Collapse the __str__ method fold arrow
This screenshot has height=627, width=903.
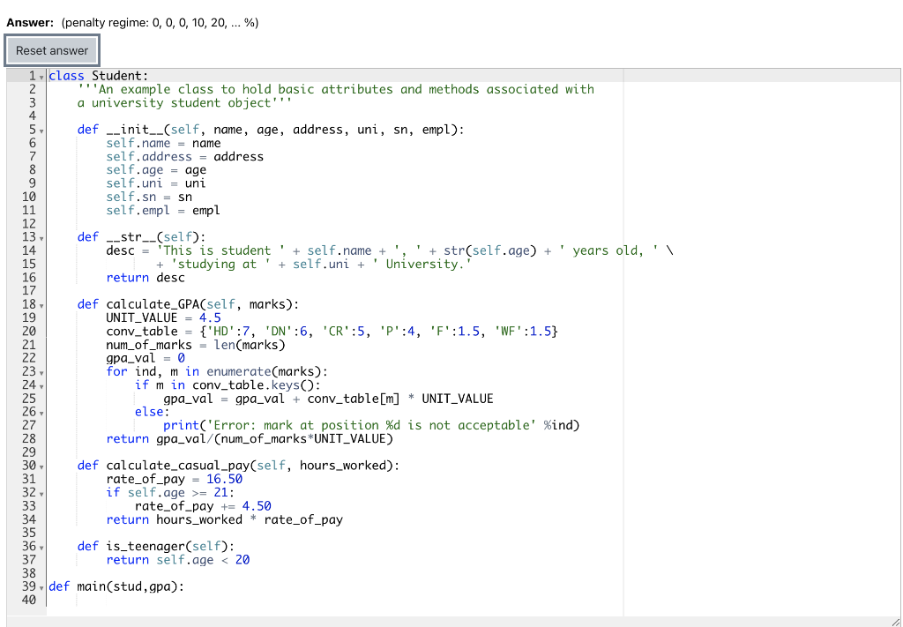coord(41,236)
